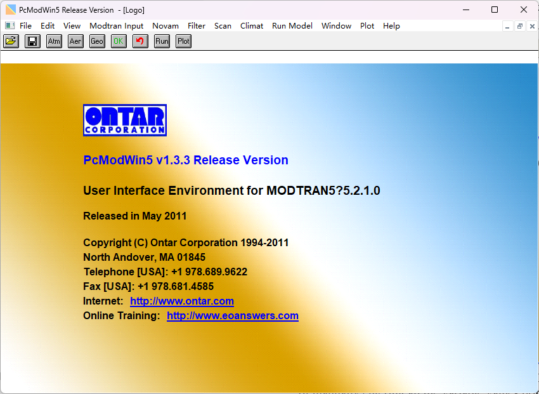Click the Plot toolbar button
This screenshot has width=539, height=394.
[x=183, y=41]
